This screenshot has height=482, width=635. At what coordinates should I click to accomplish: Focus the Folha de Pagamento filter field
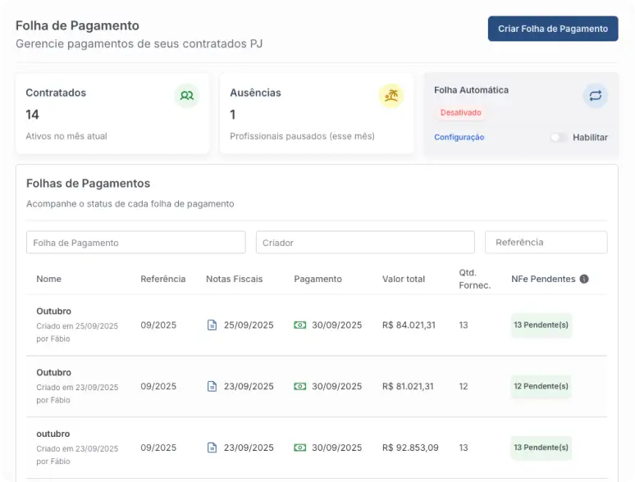click(135, 243)
